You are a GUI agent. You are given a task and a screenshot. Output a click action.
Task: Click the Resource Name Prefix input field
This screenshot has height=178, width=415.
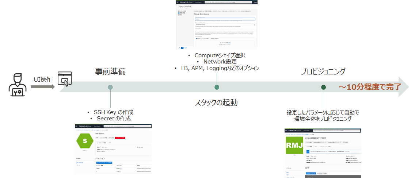pyautogui.click(x=225, y=19)
